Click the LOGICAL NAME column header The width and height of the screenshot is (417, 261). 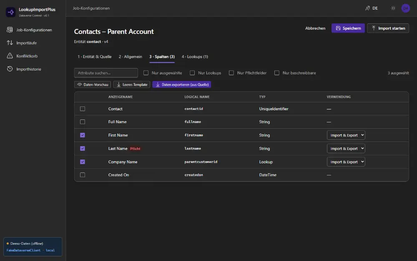coord(197,97)
